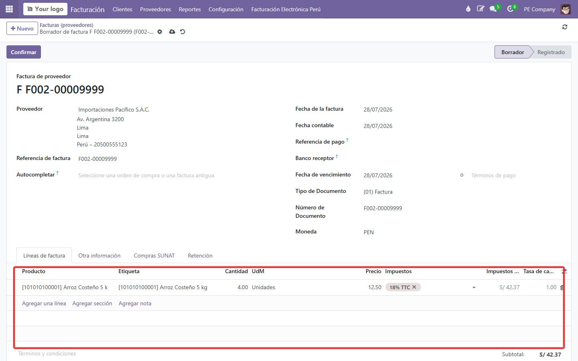Screen dimensions: 578x361
Task: Switch to the Retención tab
Action: tap(200, 256)
